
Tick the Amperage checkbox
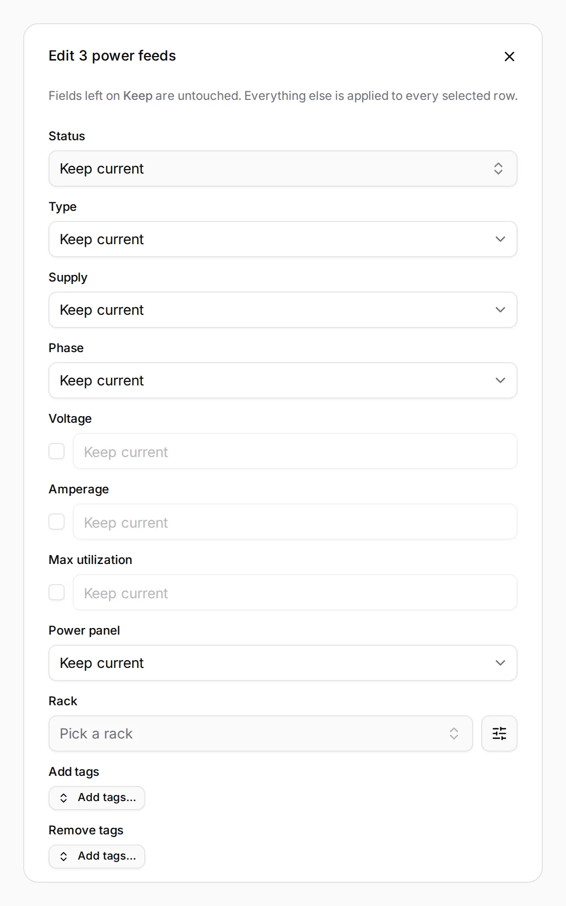56,522
